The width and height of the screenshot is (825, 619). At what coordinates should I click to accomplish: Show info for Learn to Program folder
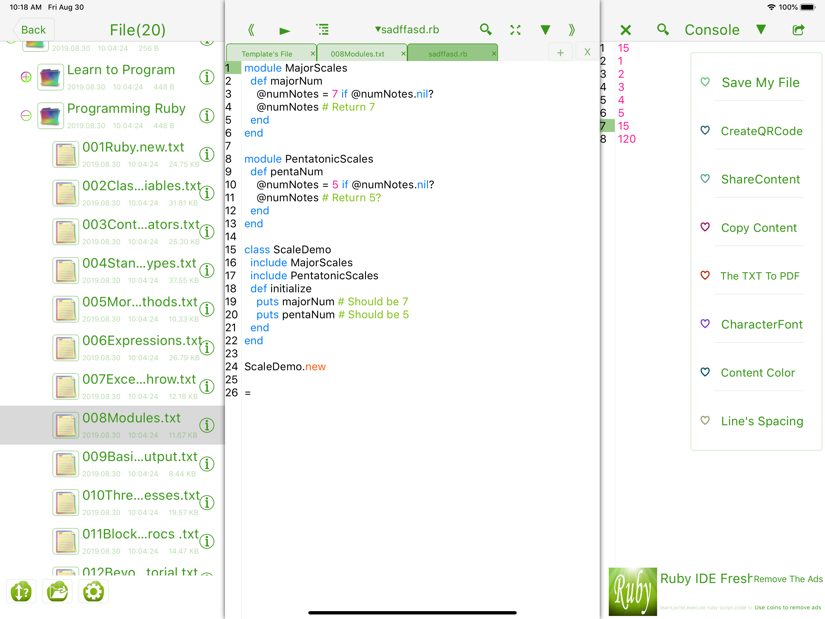click(x=207, y=77)
